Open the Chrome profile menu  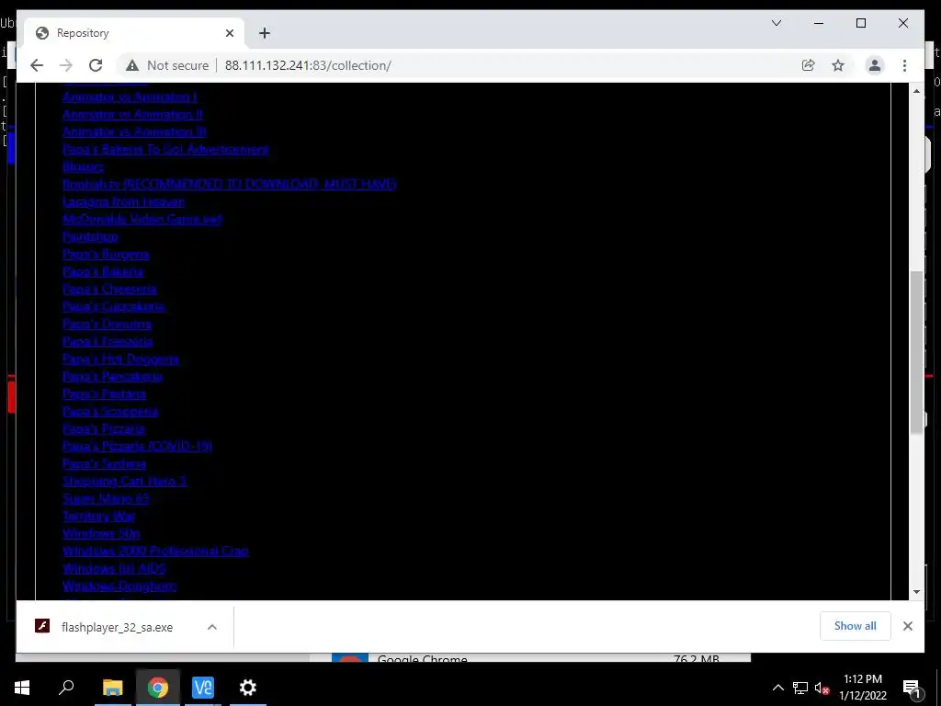pos(875,65)
